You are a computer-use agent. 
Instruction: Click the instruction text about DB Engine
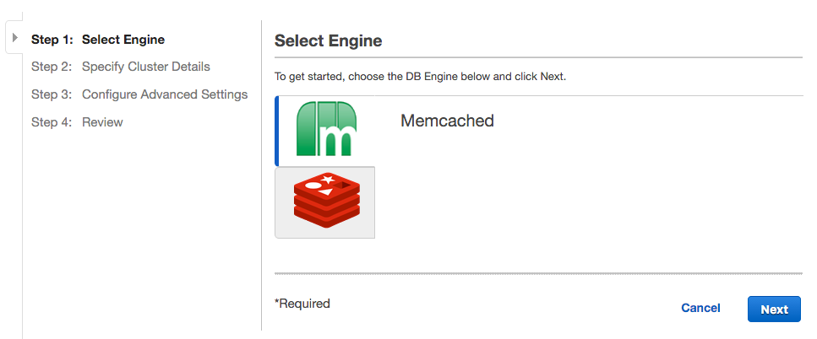pyautogui.click(x=420, y=77)
